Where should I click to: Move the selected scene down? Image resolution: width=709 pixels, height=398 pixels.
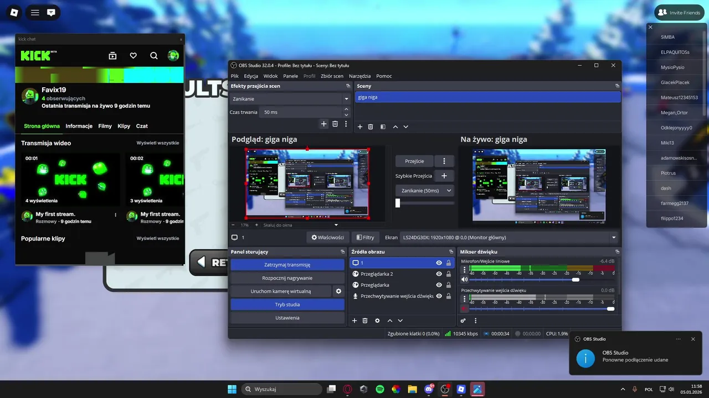point(406,127)
